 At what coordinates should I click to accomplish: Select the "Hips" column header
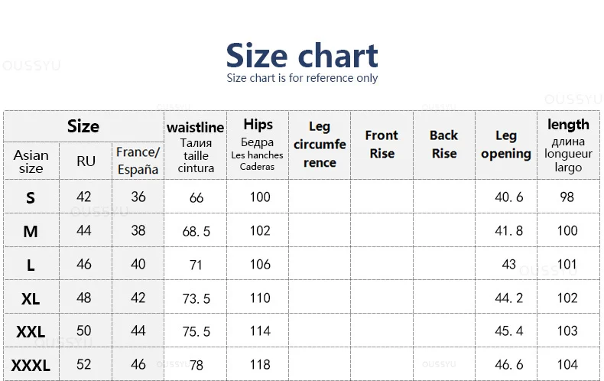[x=258, y=145]
